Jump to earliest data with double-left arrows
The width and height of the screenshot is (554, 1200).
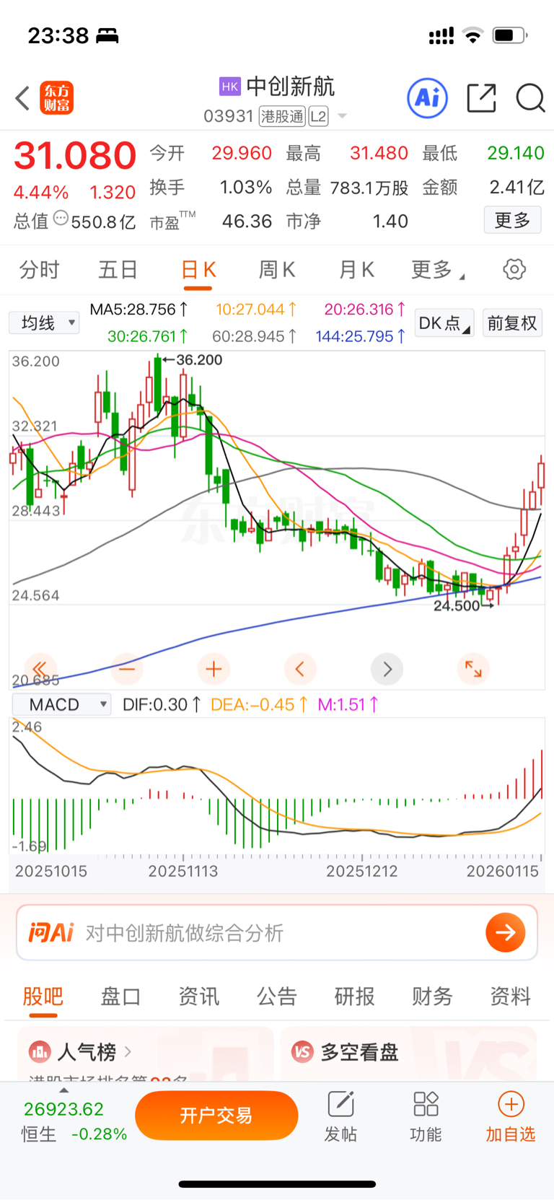(x=40, y=669)
